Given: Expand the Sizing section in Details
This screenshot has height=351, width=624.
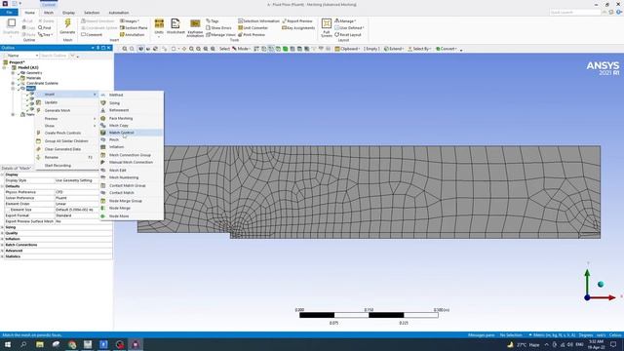Looking at the screenshot, I should point(2,227).
